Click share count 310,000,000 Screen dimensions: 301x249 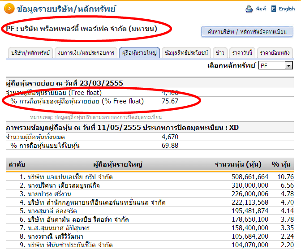click(250, 185)
